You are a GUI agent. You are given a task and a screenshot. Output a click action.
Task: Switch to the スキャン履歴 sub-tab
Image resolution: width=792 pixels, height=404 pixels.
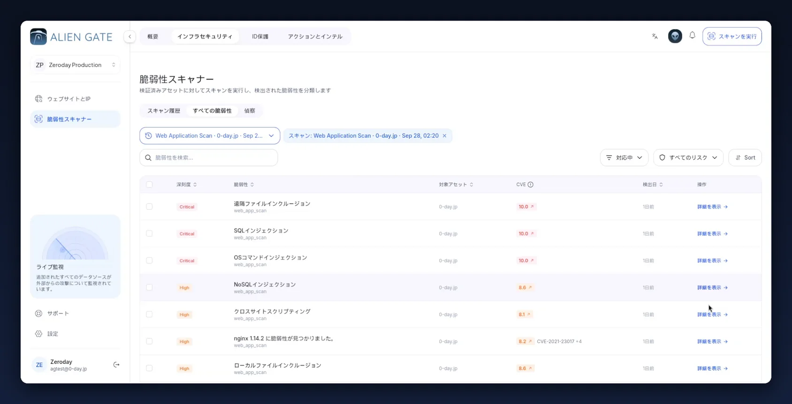click(x=164, y=111)
